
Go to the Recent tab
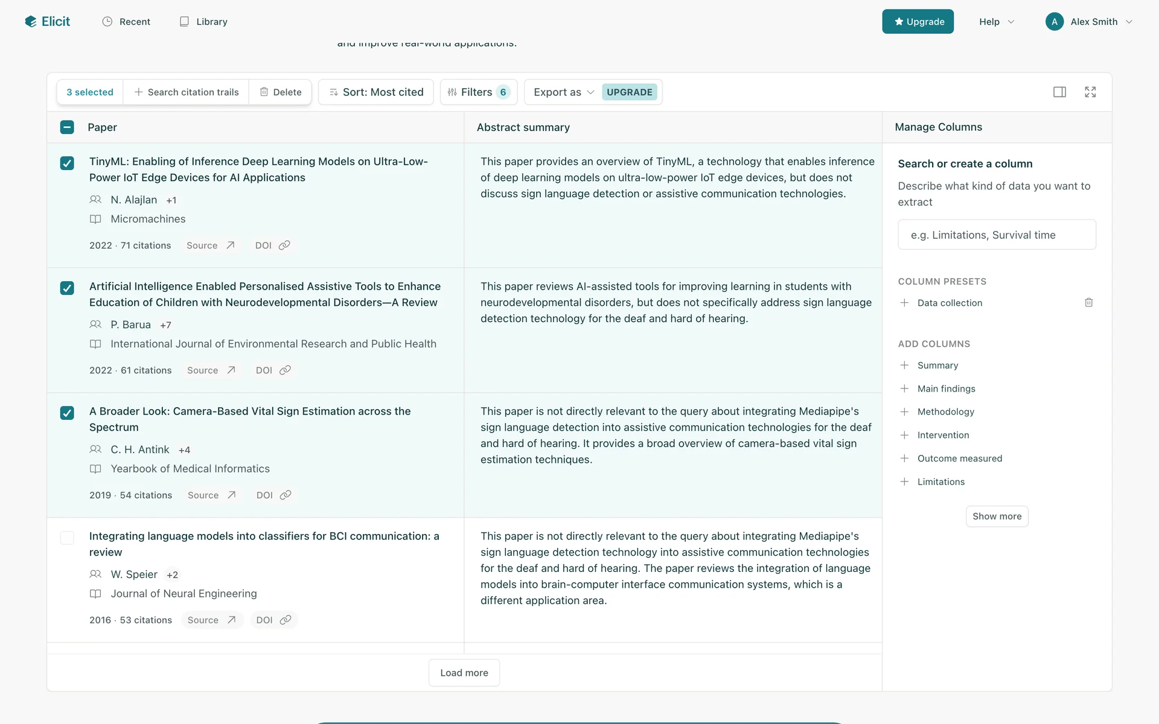coord(126,22)
